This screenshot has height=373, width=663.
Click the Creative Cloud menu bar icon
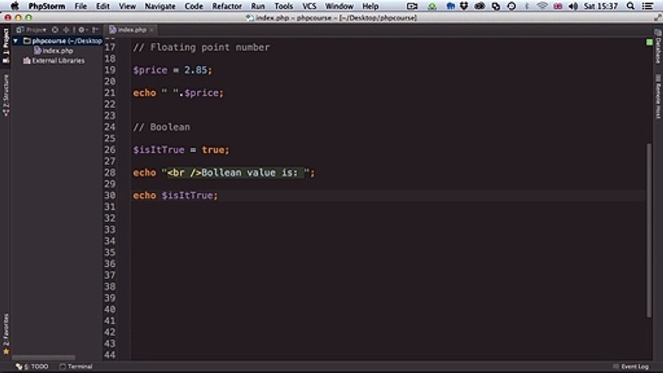[480, 6]
